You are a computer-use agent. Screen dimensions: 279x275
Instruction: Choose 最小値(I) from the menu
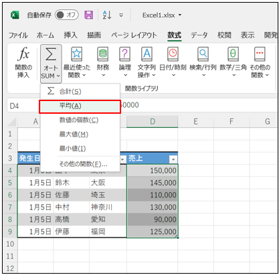[x=80, y=149]
